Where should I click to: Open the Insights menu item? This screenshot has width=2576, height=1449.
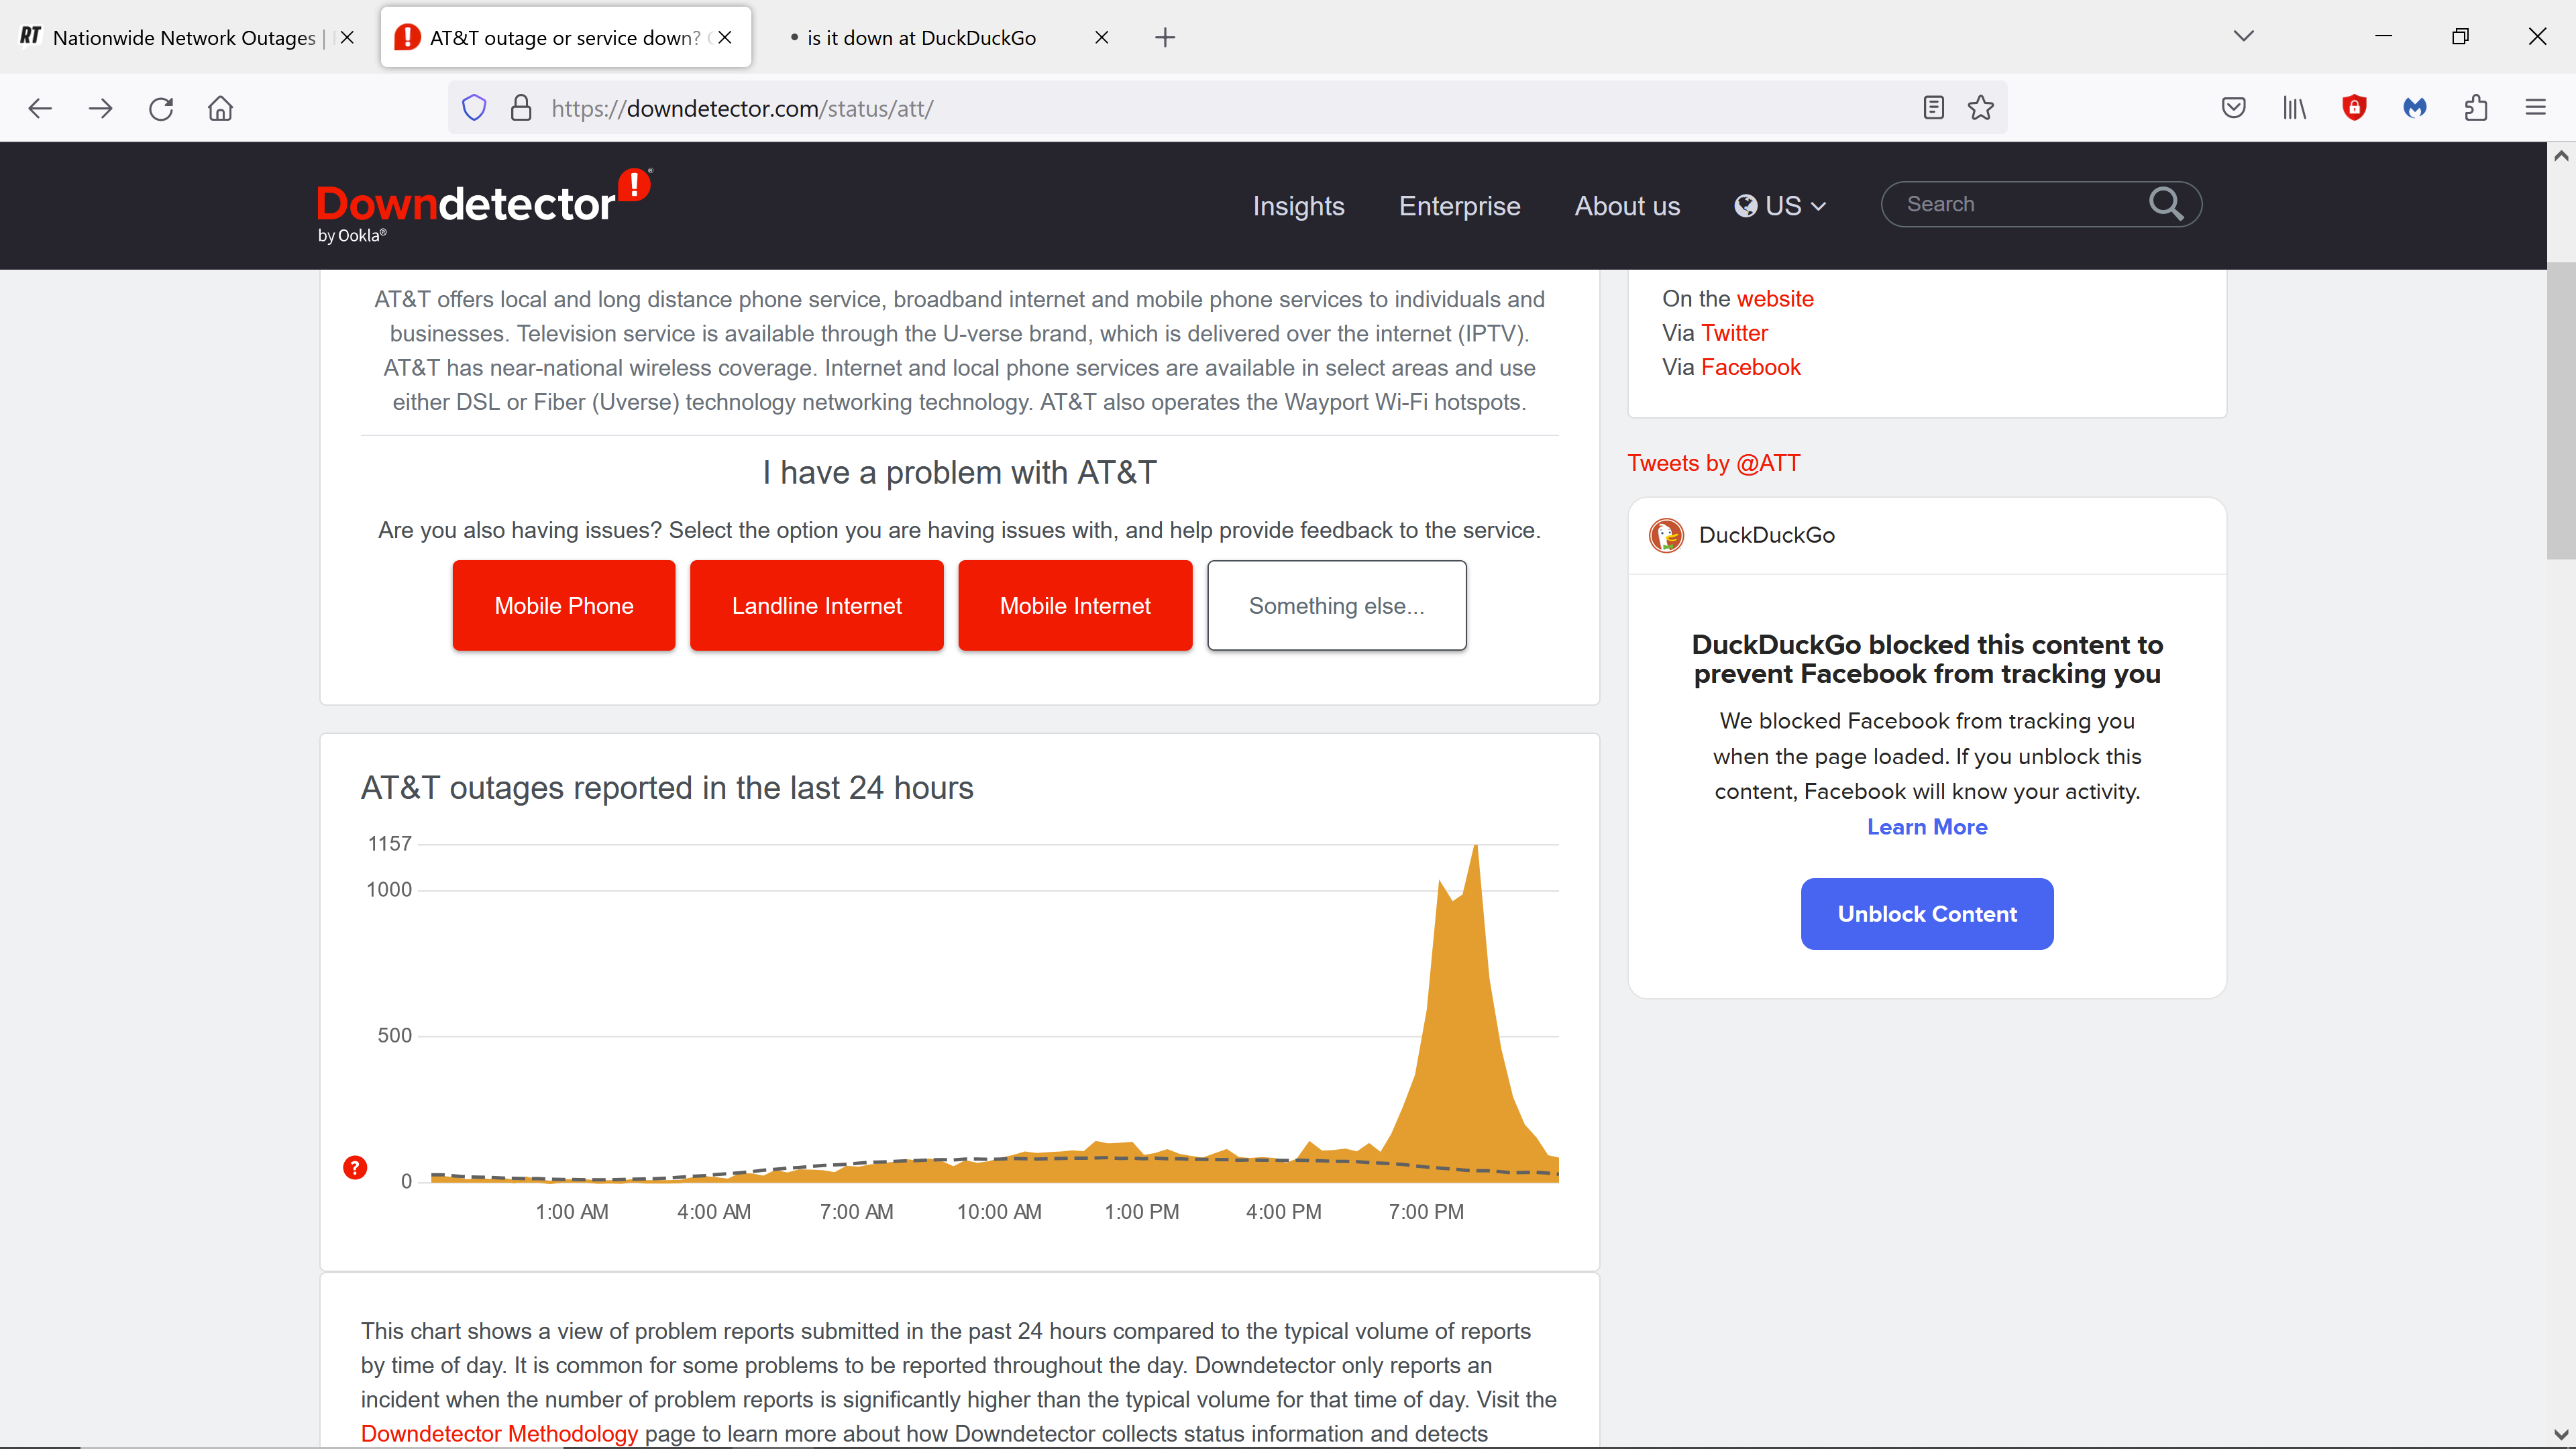pos(1298,206)
